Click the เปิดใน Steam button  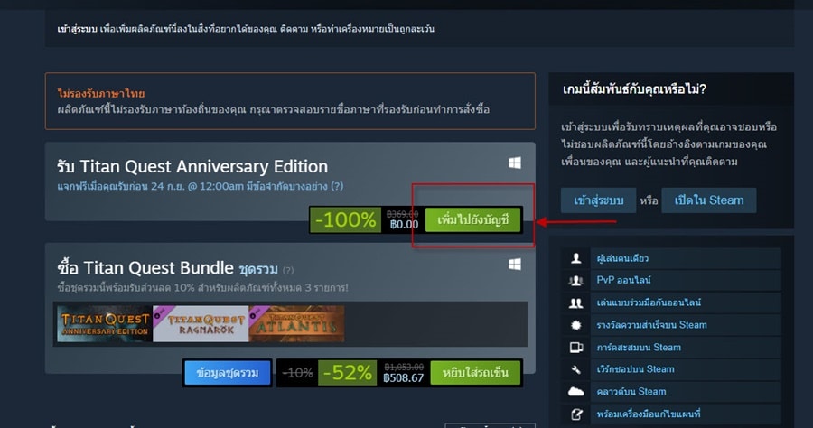coord(709,200)
